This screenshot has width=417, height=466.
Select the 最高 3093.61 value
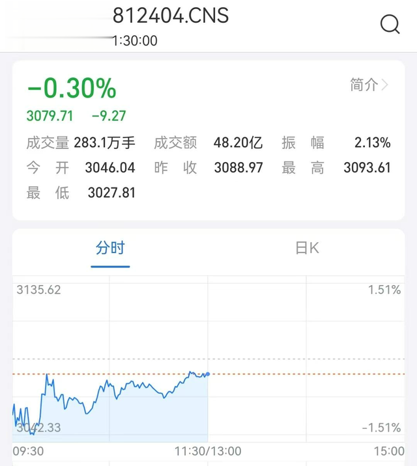(x=367, y=168)
